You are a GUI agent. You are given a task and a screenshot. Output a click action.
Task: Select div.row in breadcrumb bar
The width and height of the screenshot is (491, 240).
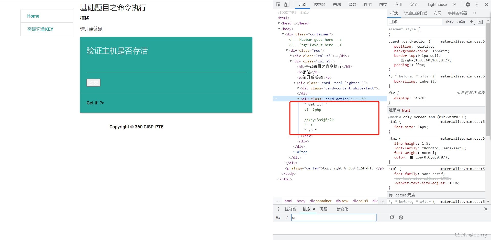coord(342,201)
